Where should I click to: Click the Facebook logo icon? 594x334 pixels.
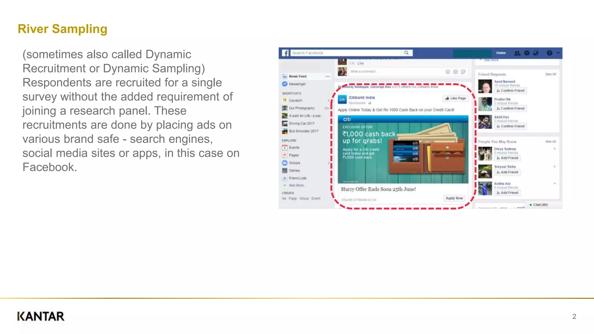(x=285, y=53)
